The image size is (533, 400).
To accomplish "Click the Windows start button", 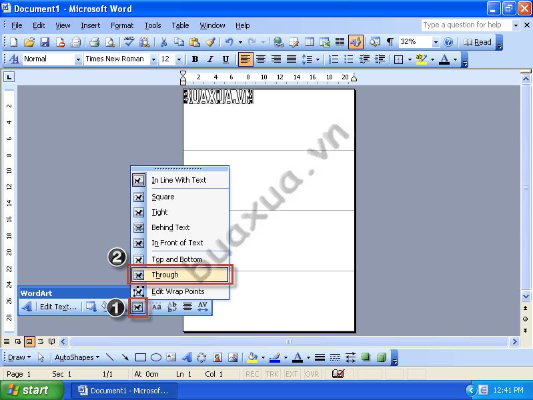I will click(x=31, y=390).
